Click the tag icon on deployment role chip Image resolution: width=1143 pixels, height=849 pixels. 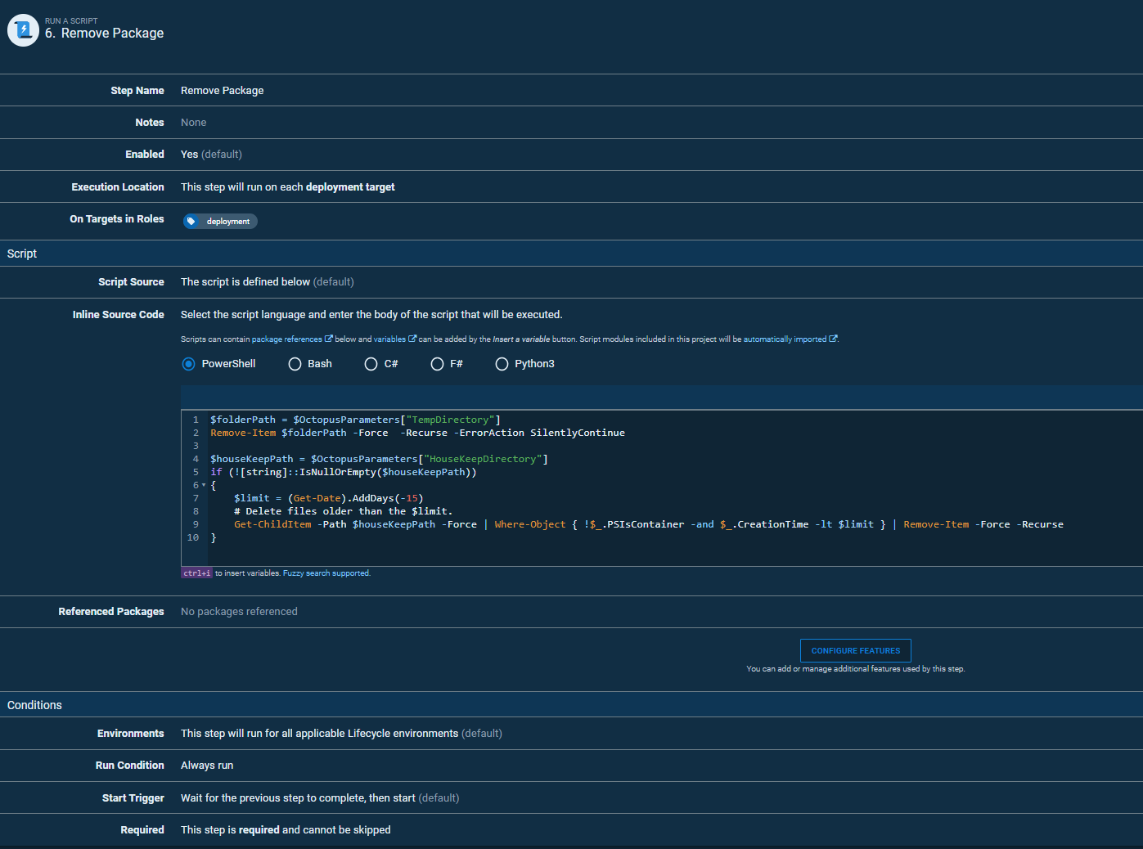pyautogui.click(x=191, y=222)
